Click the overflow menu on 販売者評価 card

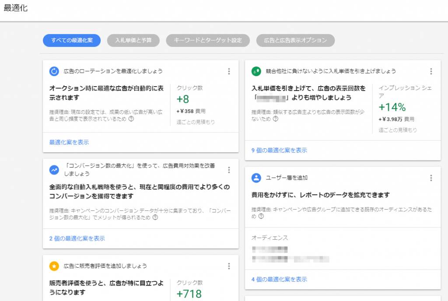pos(229,267)
